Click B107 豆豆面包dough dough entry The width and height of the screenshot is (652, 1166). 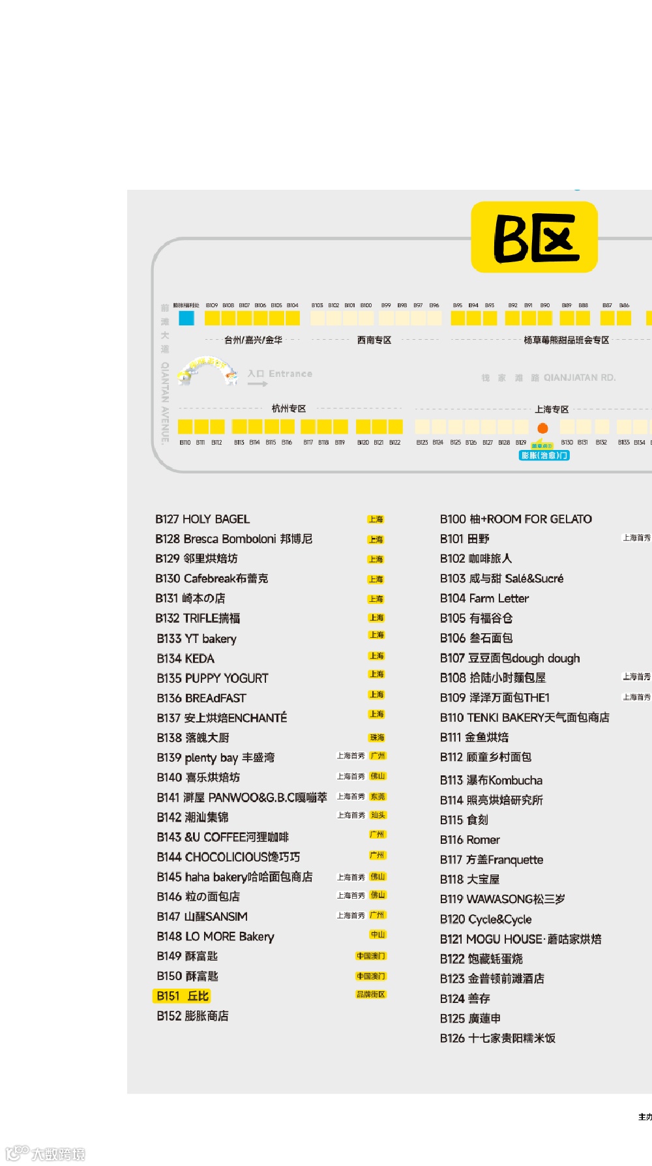click(510, 658)
